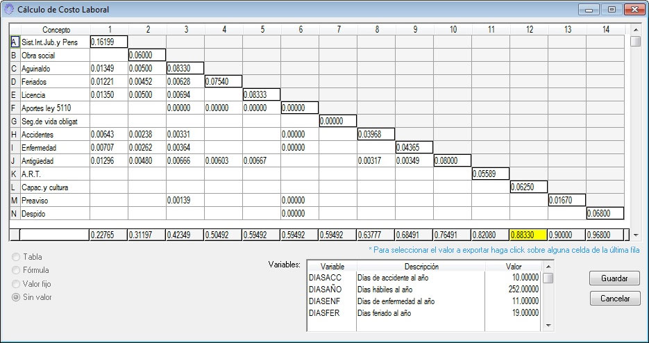Select the 0.96800 total in last row
649x343 pixels.
[x=605, y=235]
